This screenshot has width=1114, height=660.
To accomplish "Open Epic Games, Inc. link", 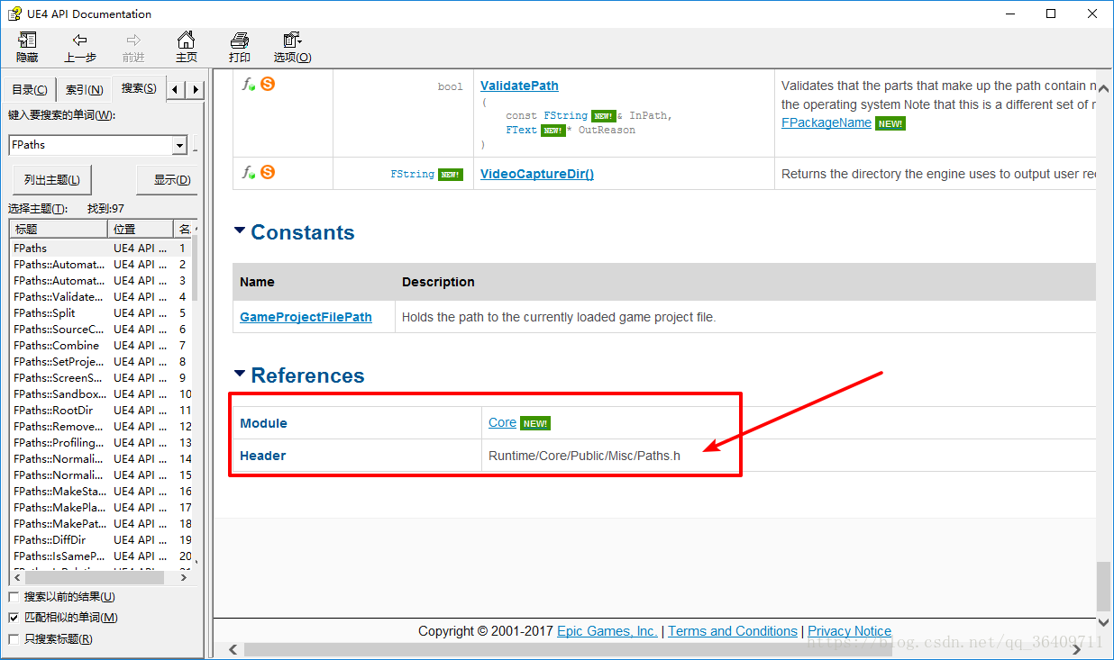I will (607, 631).
